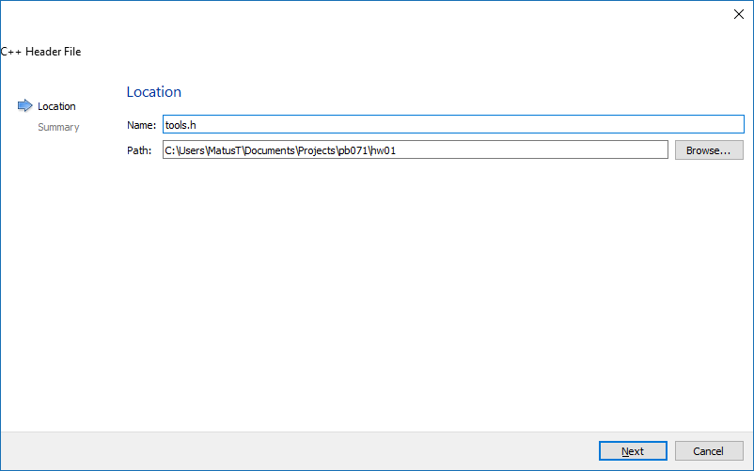754x471 pixels.
Task: Cancel the header file wizard
Action: point(709,451)
